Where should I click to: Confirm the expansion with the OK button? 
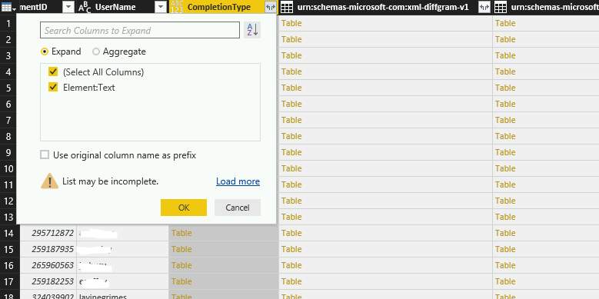click(184, 208)
